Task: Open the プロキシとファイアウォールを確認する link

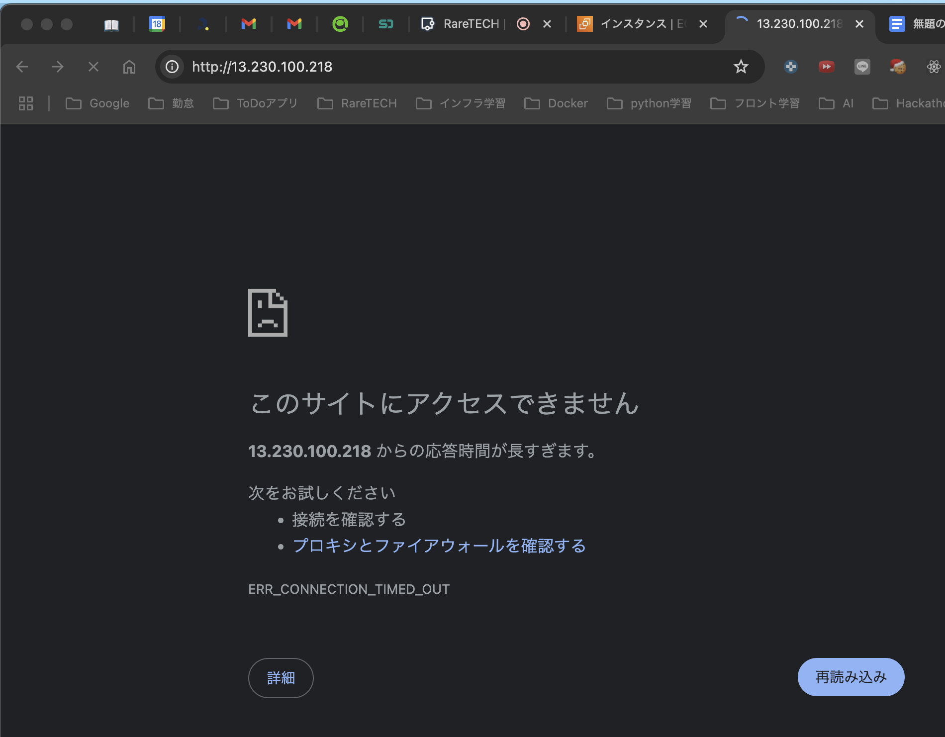Action: (439, 546)
